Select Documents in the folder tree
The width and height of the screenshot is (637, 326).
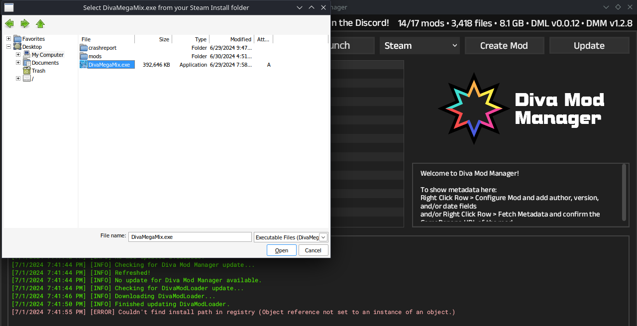click(45, 63)
